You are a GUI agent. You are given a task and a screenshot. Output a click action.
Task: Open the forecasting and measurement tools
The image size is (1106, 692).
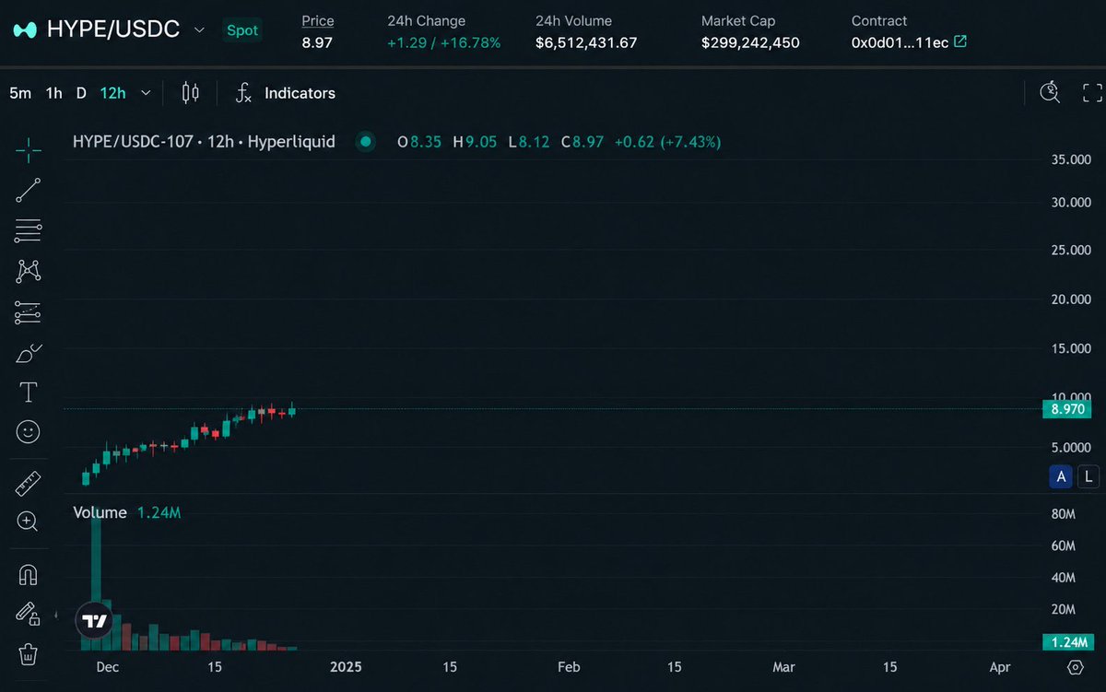(28, 312)
